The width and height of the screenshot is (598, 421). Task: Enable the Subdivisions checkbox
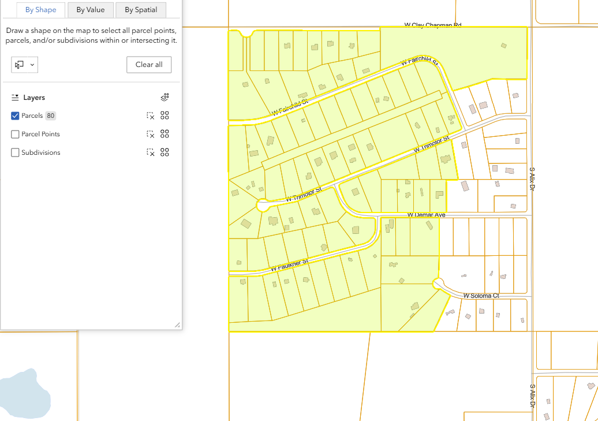15,152
